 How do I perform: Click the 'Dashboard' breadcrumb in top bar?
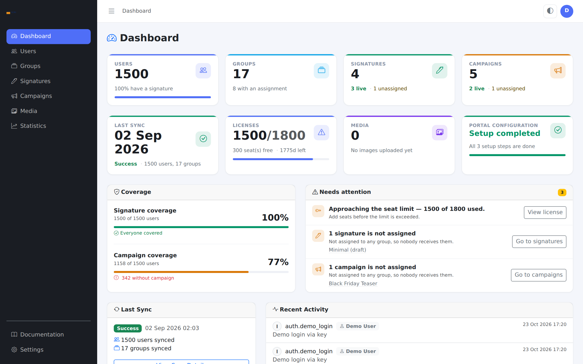point(137,11)
